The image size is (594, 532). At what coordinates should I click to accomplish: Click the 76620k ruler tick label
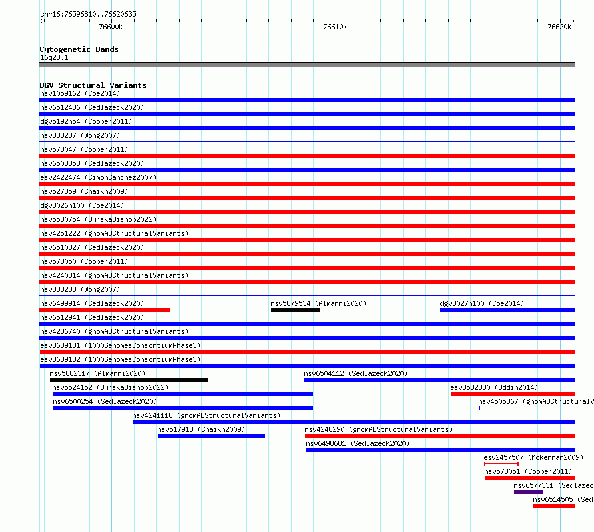coord(559,27)
